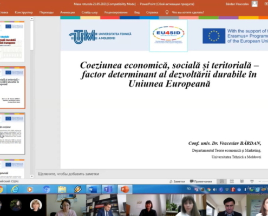
Task: Open Microsoft Teams from the taskbar
Action: [x=108, y=189]
